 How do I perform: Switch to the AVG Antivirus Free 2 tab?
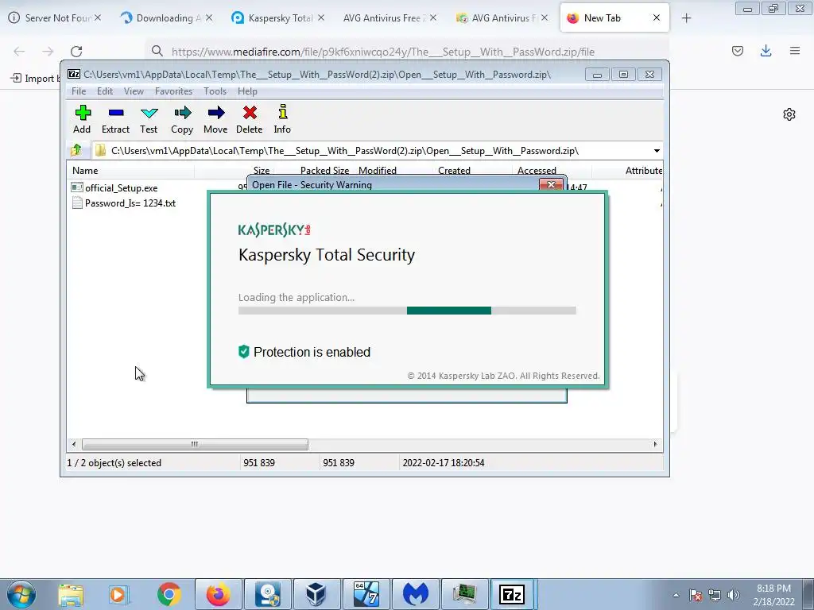coord(390,18)
